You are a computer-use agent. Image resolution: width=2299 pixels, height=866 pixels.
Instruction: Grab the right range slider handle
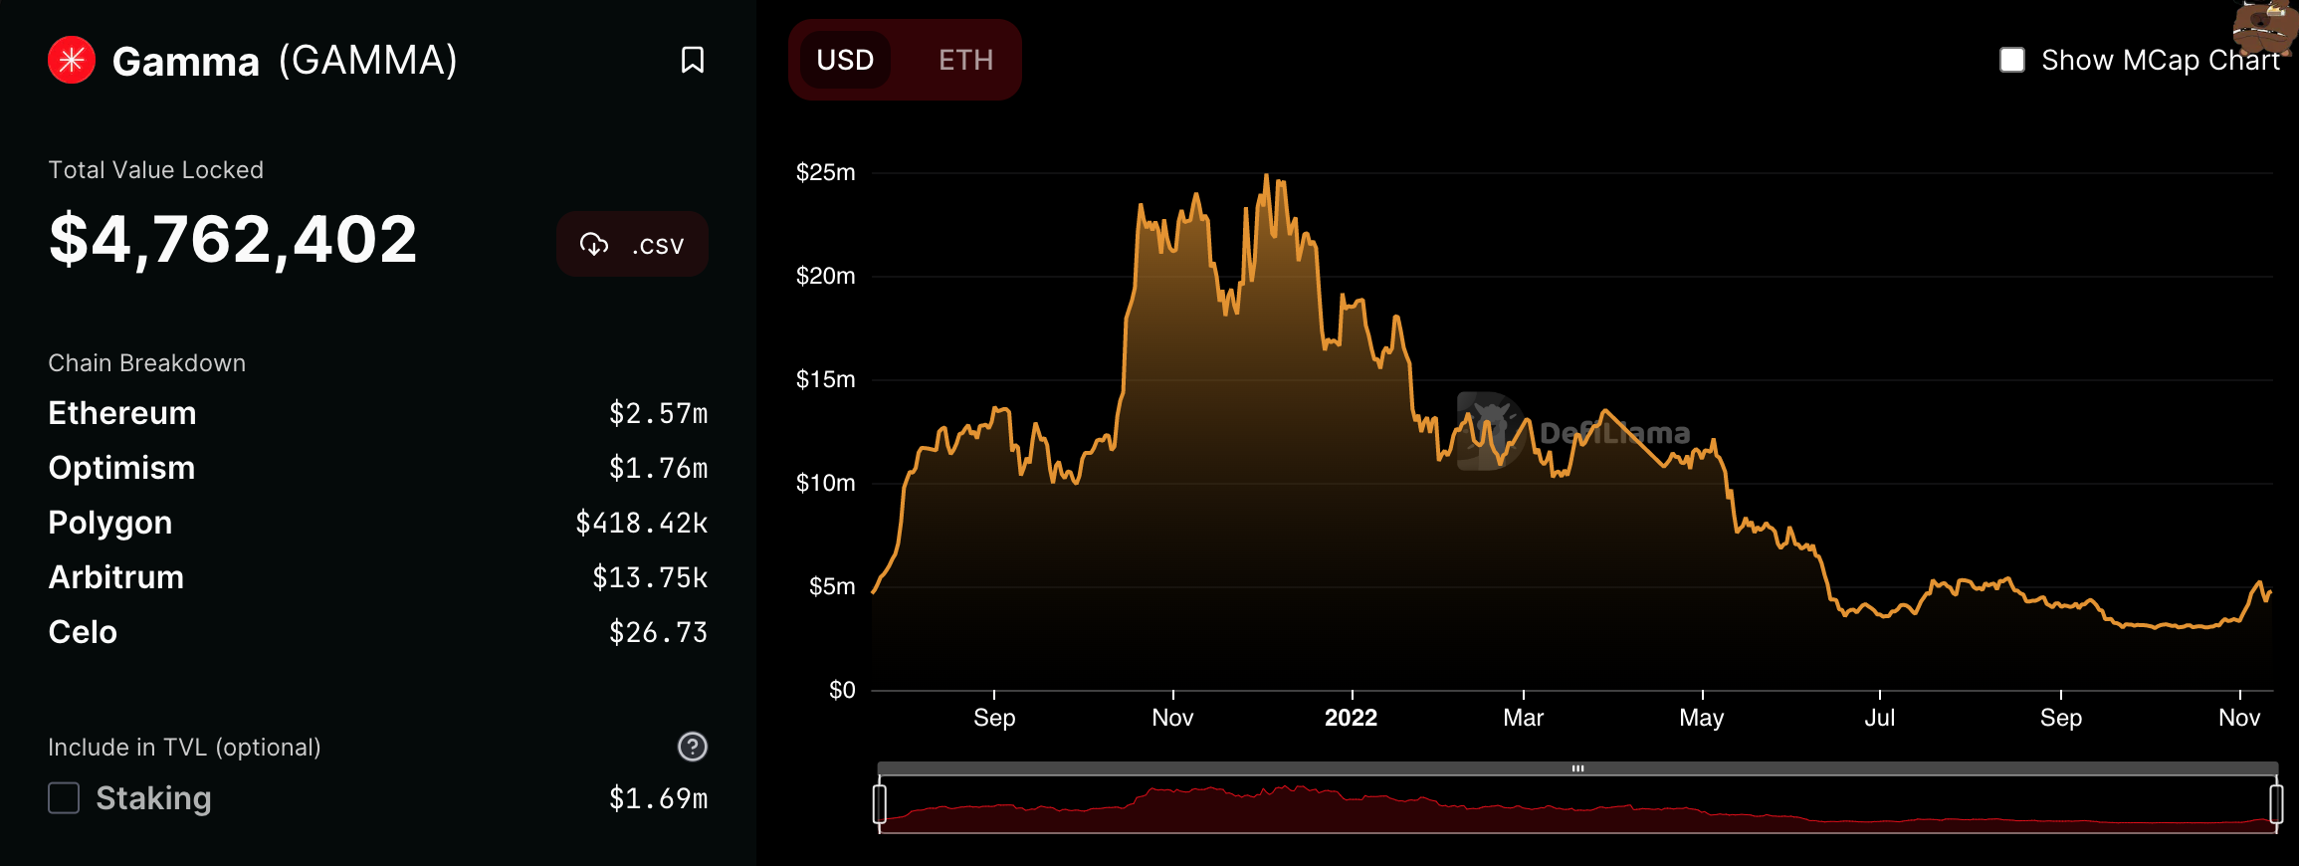point(2276,804)
